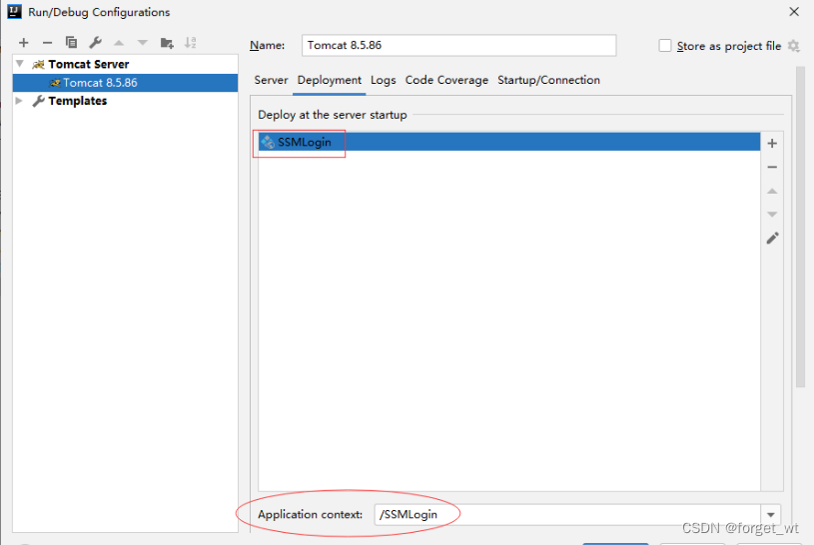Switch to the Server tab

click(x=271, y=80)
